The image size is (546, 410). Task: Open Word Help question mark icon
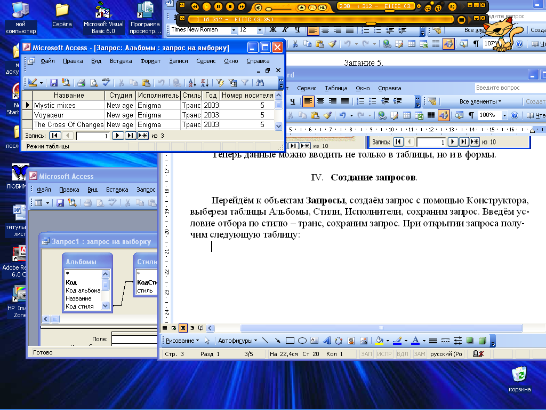515,115
